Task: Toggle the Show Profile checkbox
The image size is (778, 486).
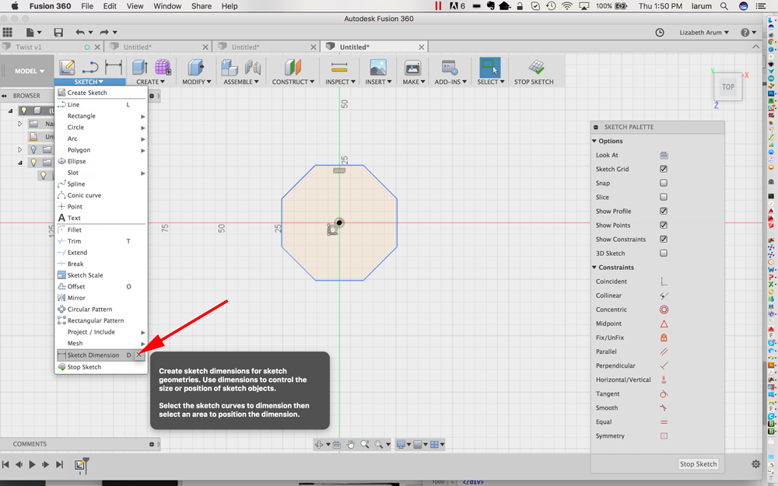Action: [664, 212]
